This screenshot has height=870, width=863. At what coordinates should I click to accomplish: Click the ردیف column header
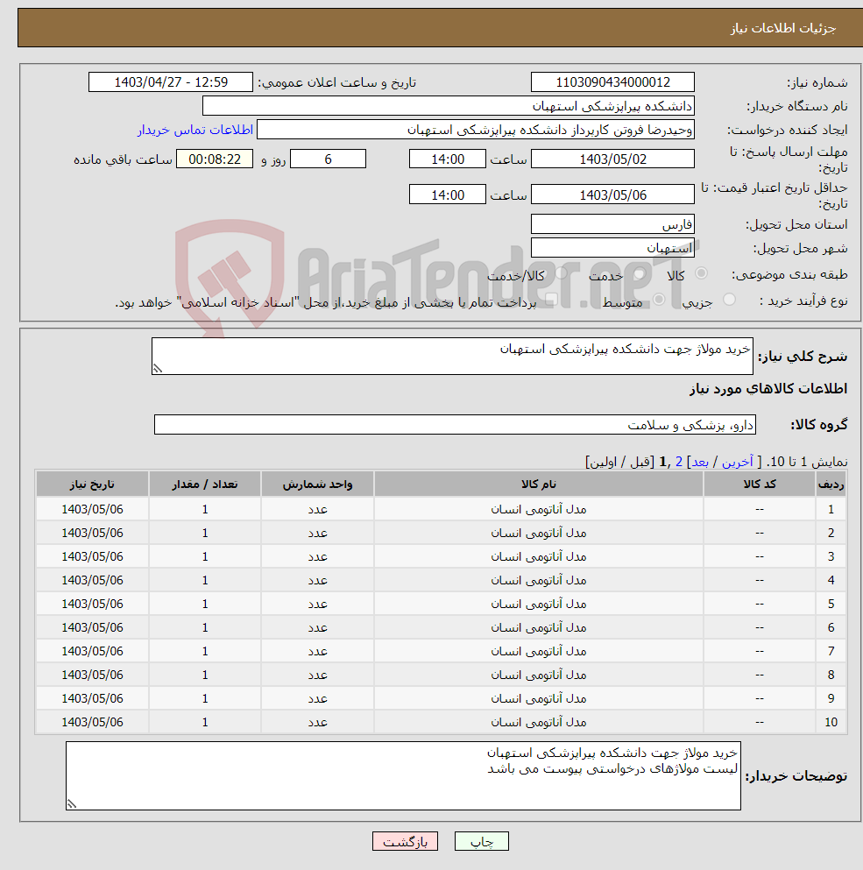coord(831,484)
